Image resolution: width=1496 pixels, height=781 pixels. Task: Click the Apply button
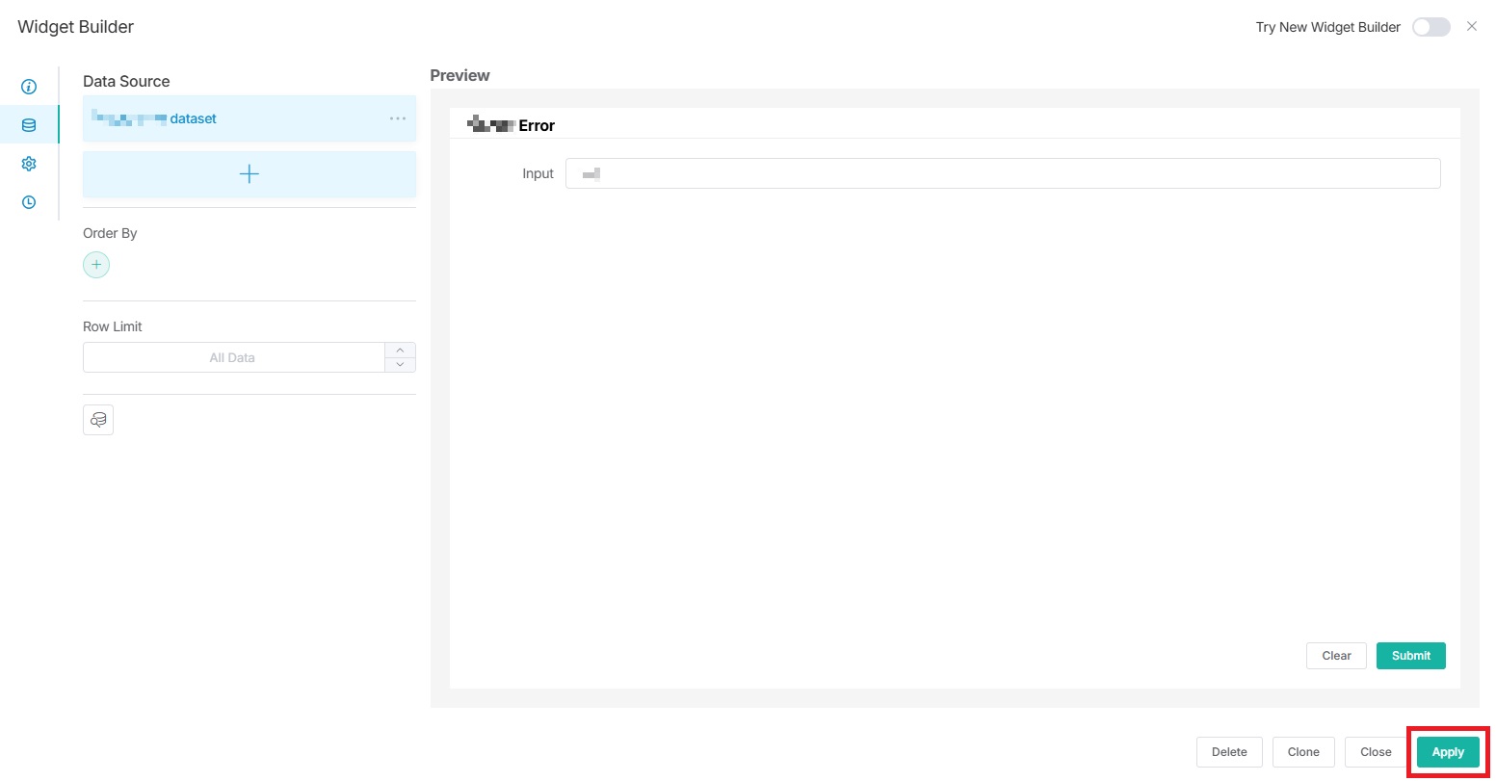point(1448,751)
